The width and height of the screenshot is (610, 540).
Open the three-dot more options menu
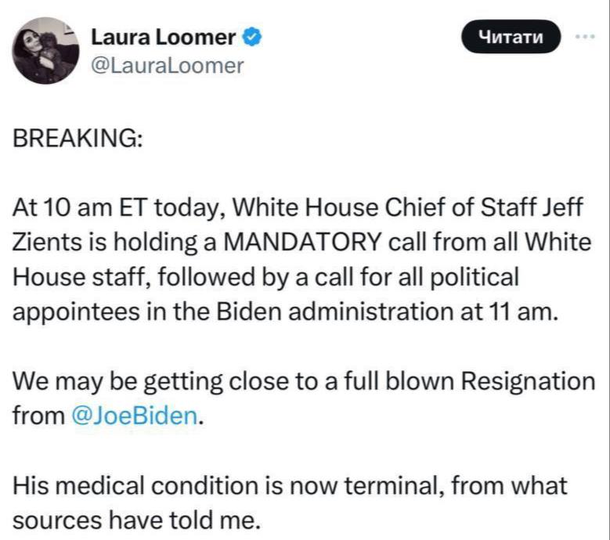[x=585, y=36]
